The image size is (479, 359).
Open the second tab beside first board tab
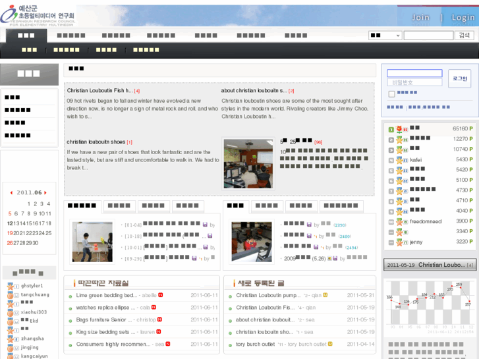119,206
